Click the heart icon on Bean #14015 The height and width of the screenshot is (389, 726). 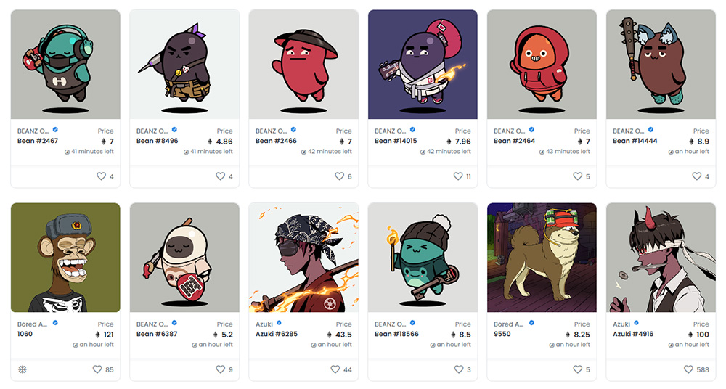[458, 176]
